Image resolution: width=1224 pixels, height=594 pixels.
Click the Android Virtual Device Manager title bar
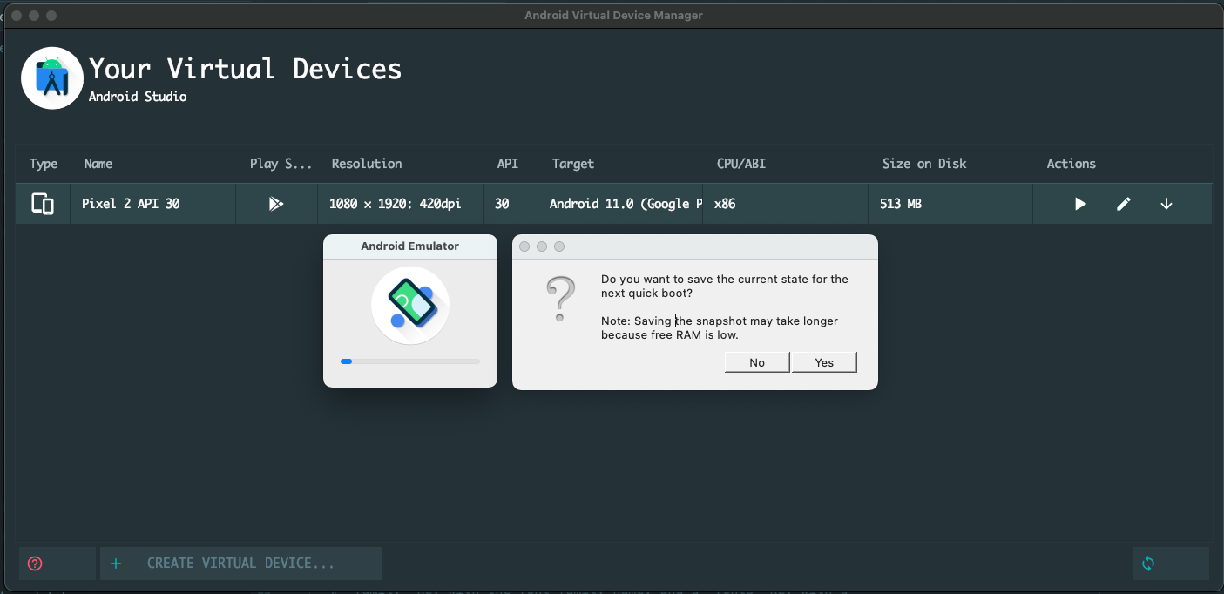613,16
